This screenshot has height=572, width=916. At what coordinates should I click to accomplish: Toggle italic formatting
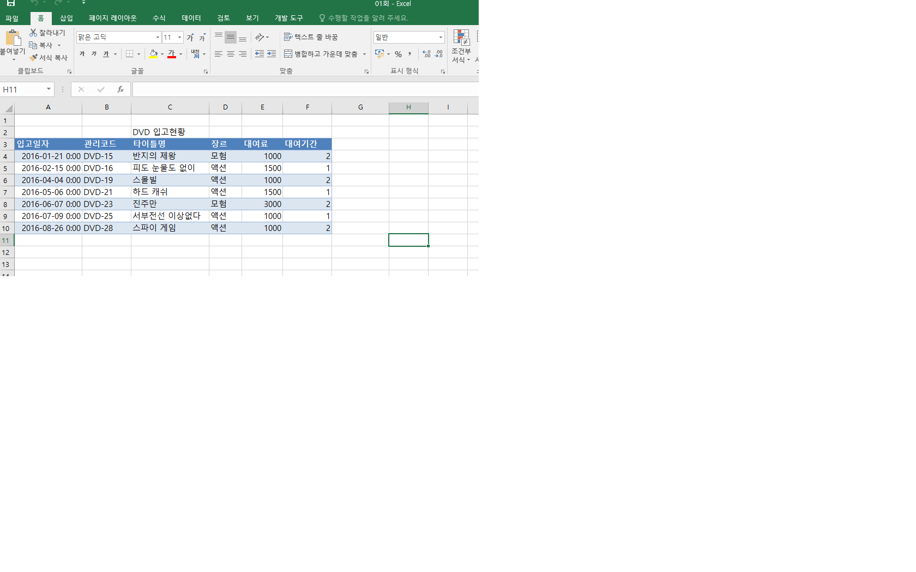[x=94, y=54]
